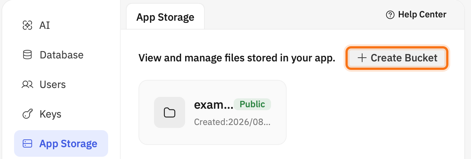Click the Keys key icon
Viewport: 471px width, 159px height.
click(x=27, y=114)
